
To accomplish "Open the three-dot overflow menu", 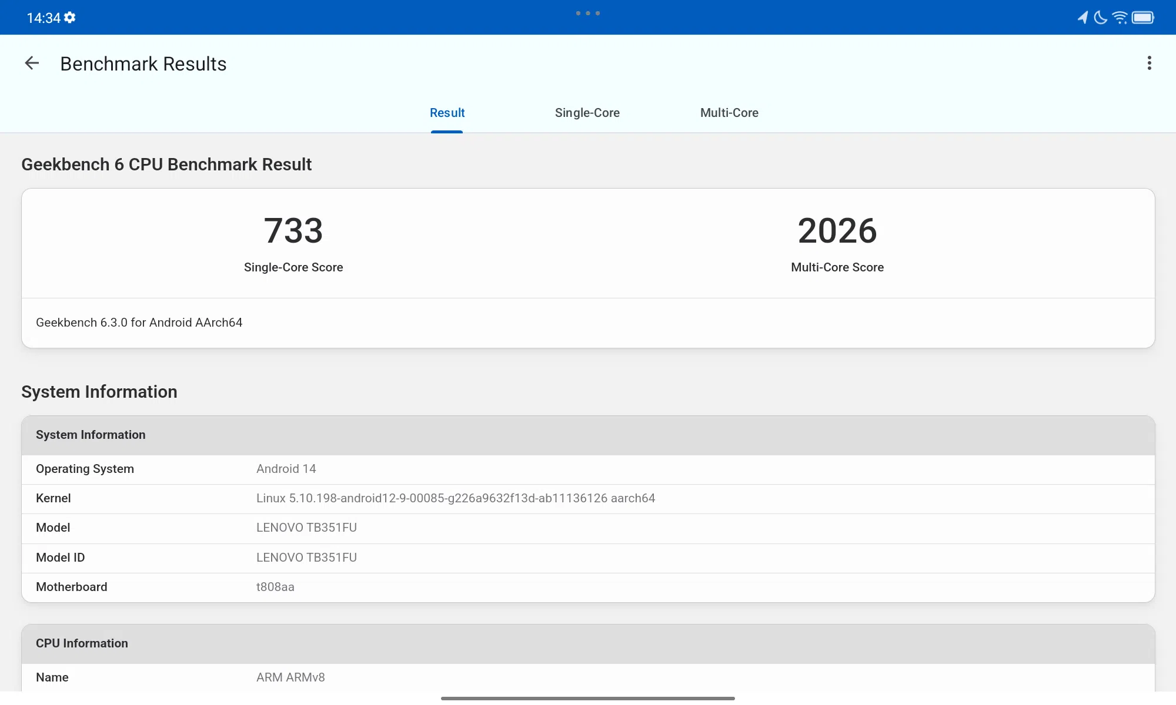I will (1148, 63).
